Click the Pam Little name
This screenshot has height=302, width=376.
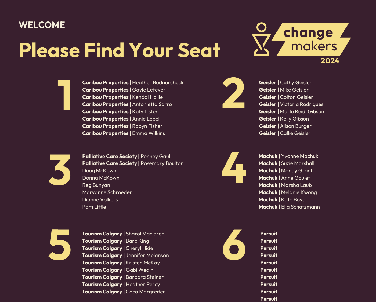[94, 207]
